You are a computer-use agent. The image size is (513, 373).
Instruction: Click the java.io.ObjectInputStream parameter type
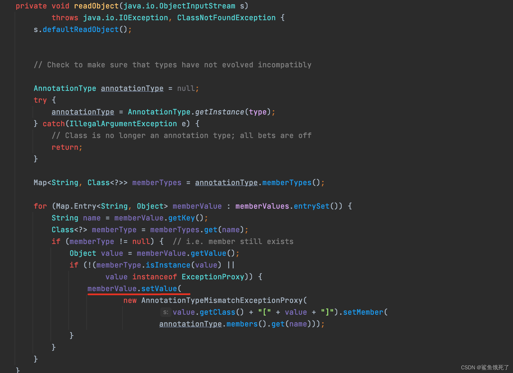(179, 6)
